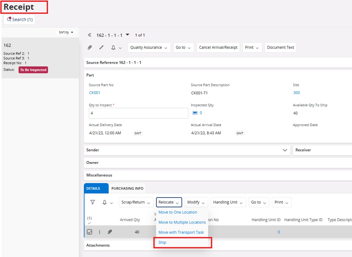Viewport: 352px width, 257px height.
Task: Expand the Sender section chevron
Action: coord(285,150)
